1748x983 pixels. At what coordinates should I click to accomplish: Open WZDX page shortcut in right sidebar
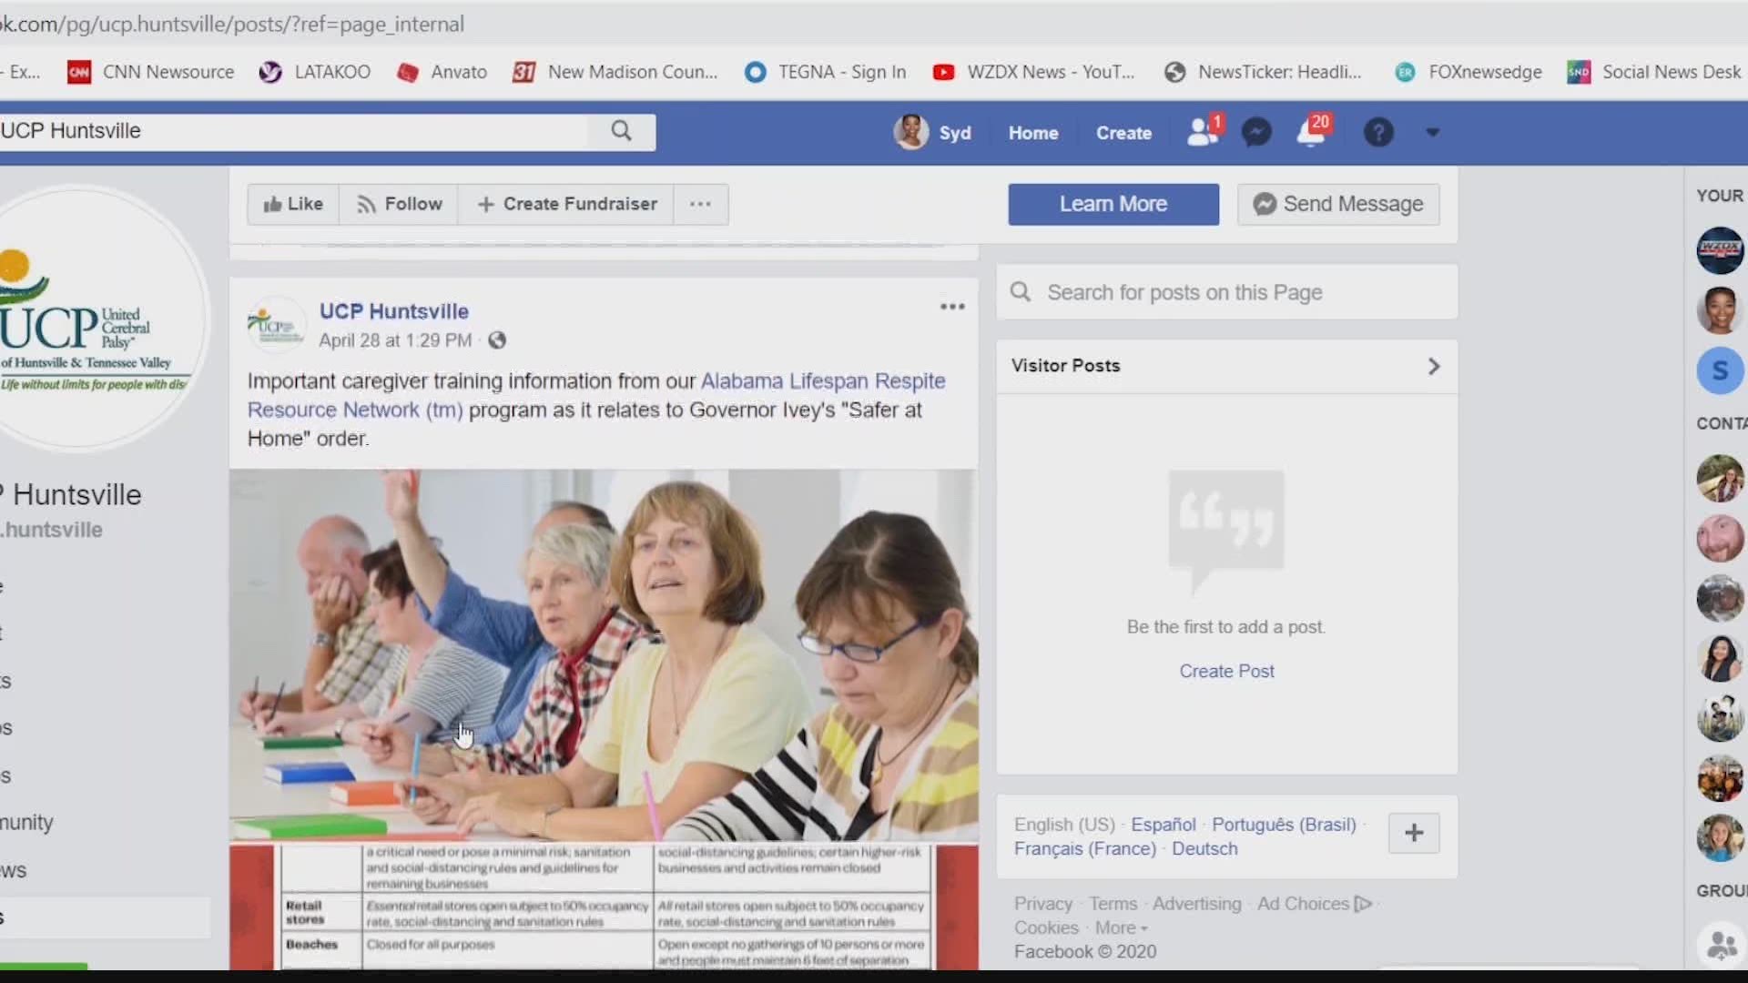(x=1720, y=250)
